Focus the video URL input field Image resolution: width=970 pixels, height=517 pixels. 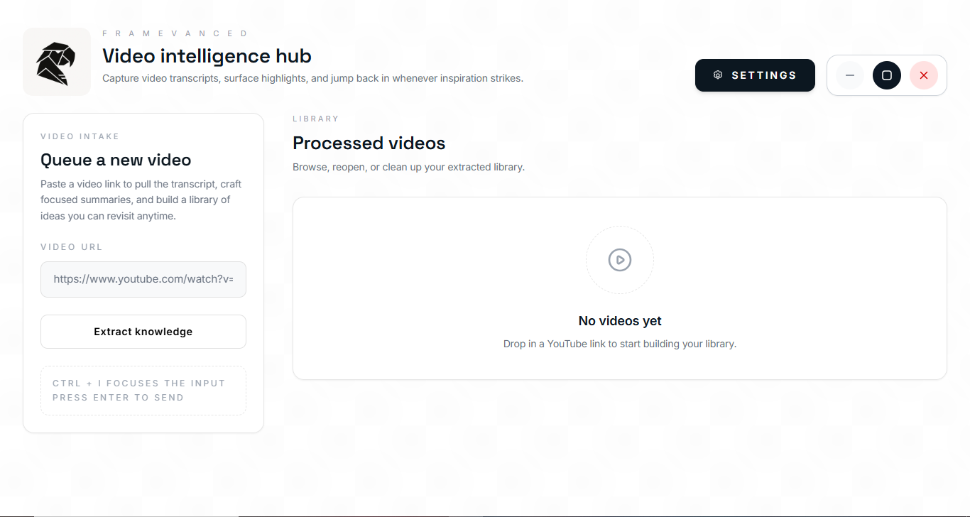coord(143,279)
